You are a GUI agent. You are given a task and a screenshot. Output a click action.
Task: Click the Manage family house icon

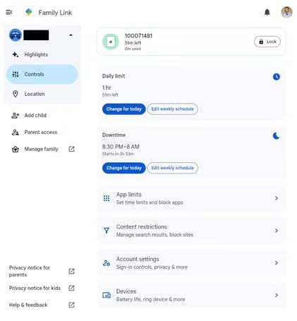(16, 149)
